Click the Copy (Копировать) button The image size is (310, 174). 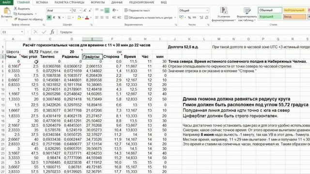tap(23, 14)
